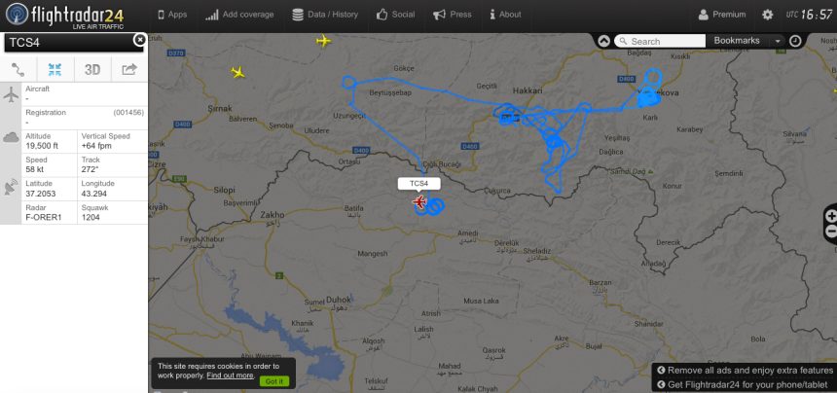Click the playback clock icon beside Bookmarks
837x393 pixels.
[x=795, y=41]
